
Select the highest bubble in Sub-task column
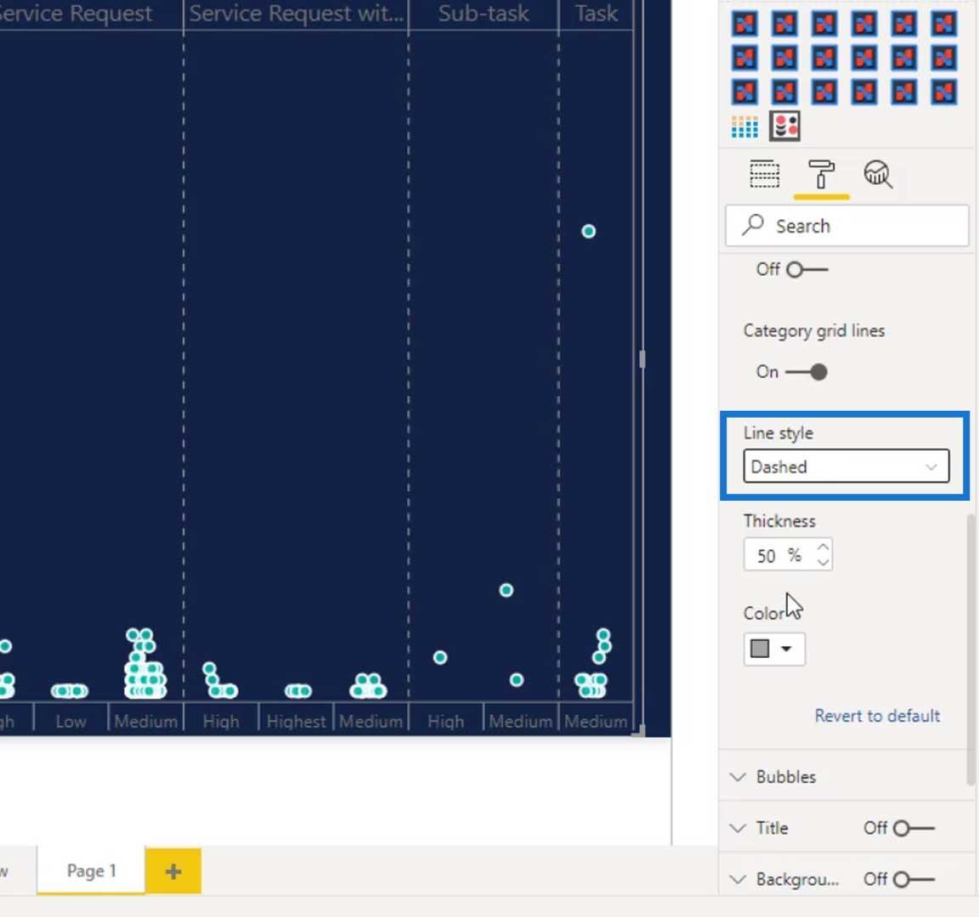[x=506, y=590]
